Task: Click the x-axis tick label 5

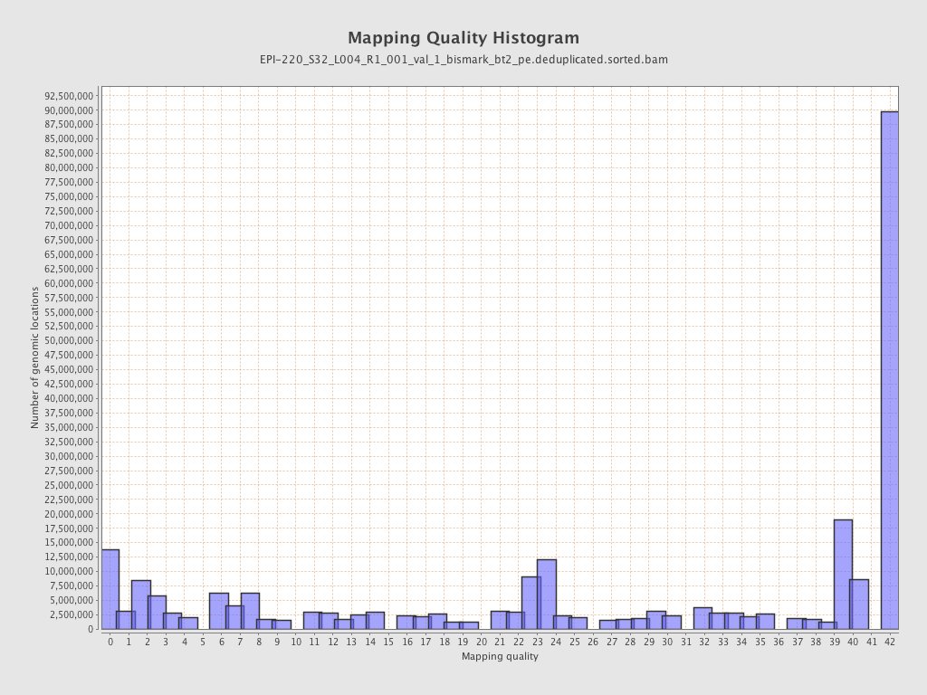Action: coord(203,642)
